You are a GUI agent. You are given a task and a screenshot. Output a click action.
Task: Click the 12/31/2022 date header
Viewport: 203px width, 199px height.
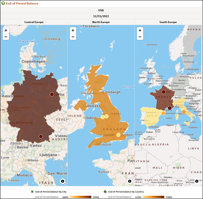click(x=101, y=16)
